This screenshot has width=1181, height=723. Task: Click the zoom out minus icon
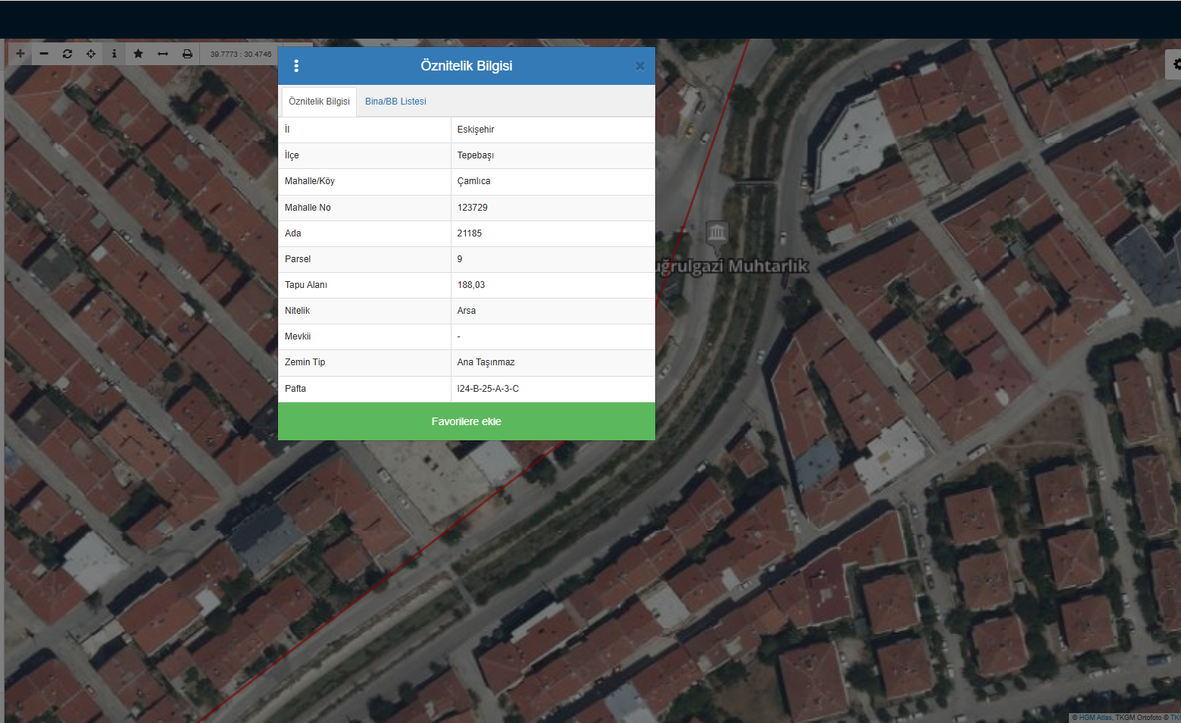[44, 54]
